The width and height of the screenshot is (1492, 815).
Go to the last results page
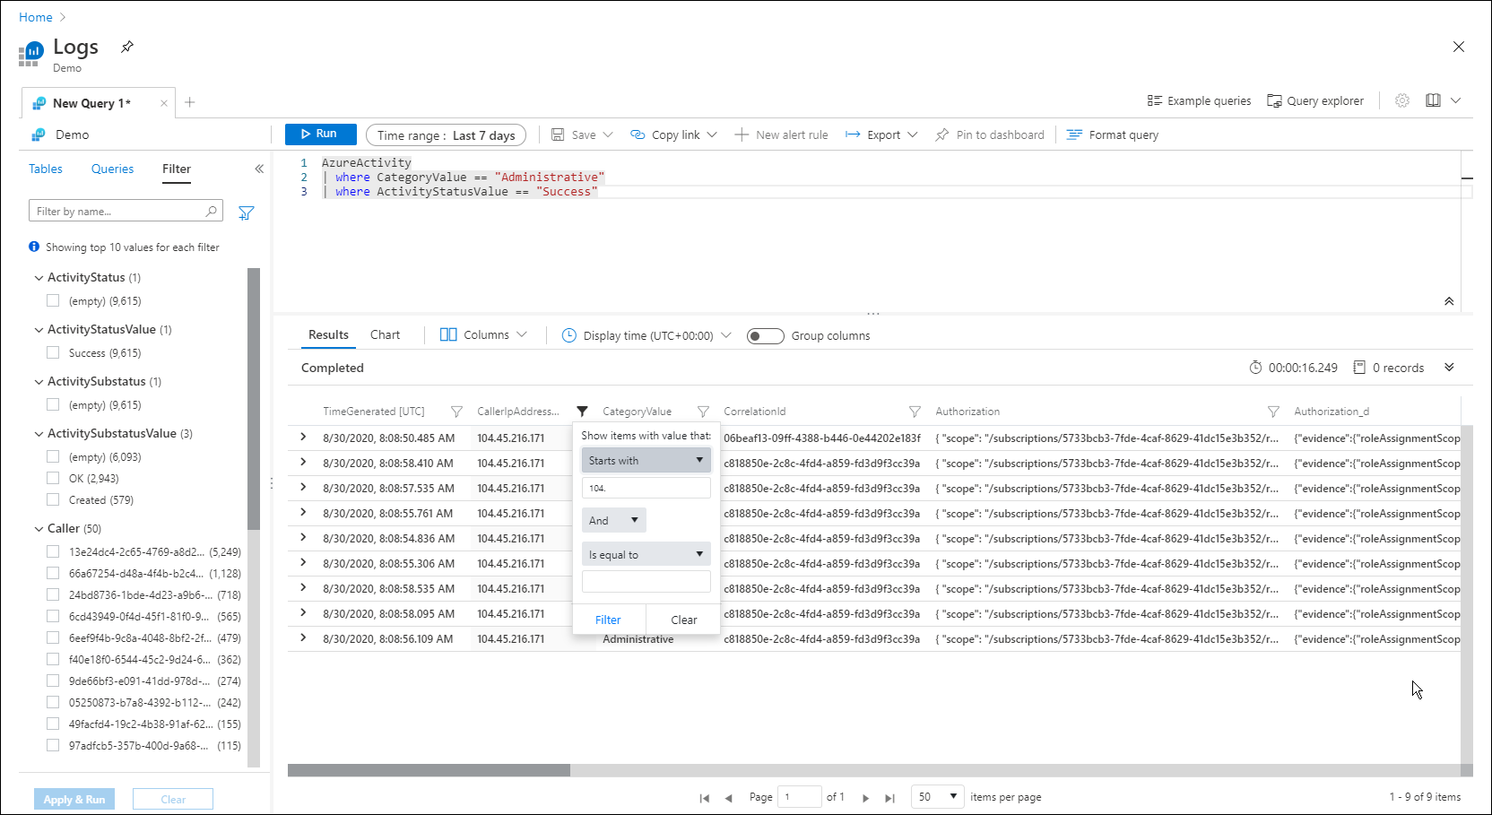pos(889,797)
